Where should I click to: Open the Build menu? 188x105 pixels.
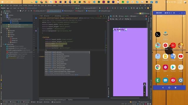[x=35, y=5]
